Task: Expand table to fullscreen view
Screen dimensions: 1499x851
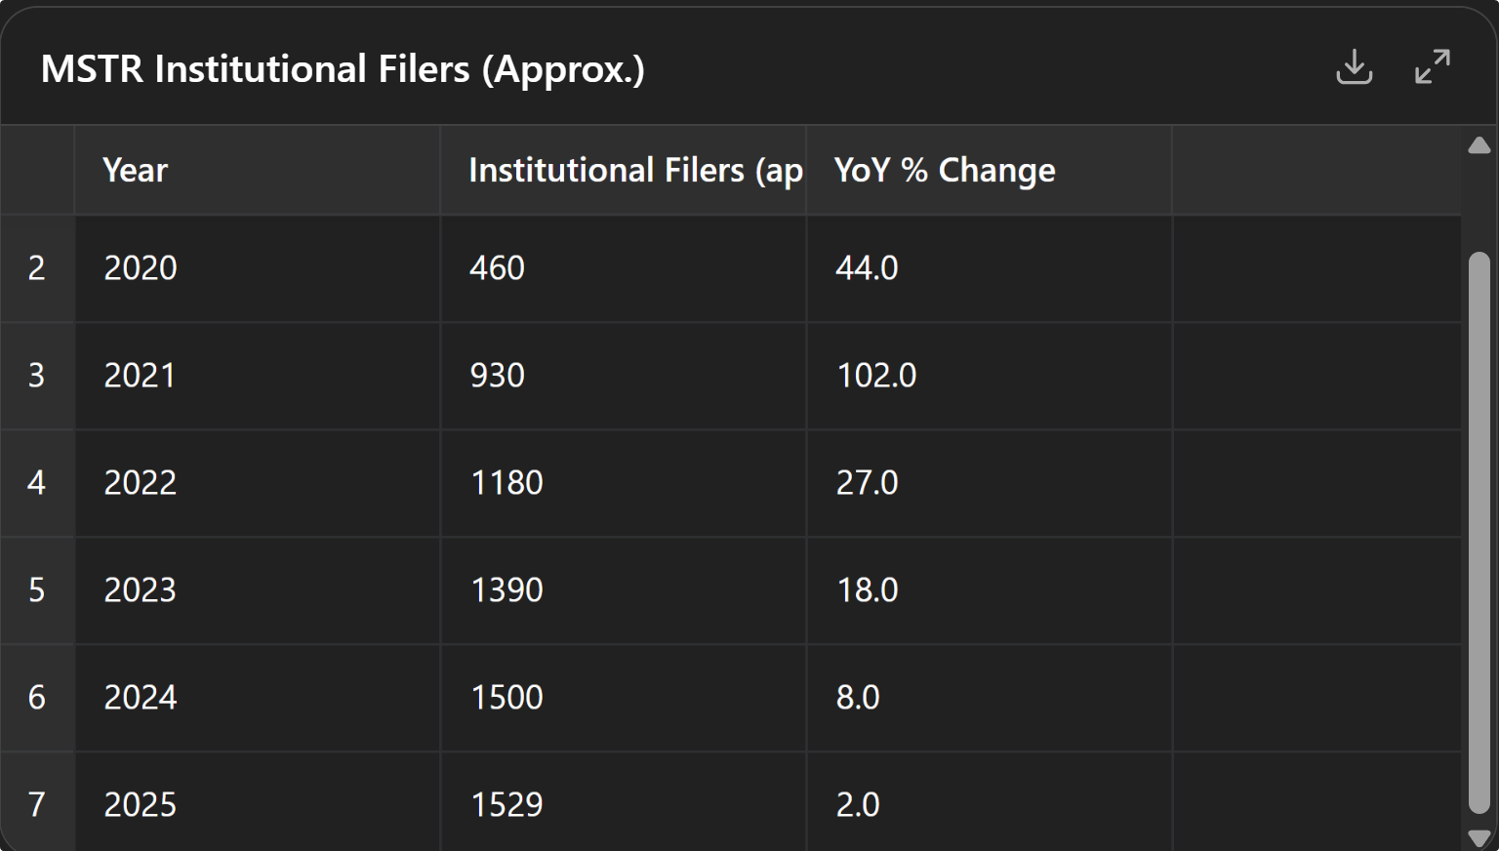Action: click(x=1432, y=67)
